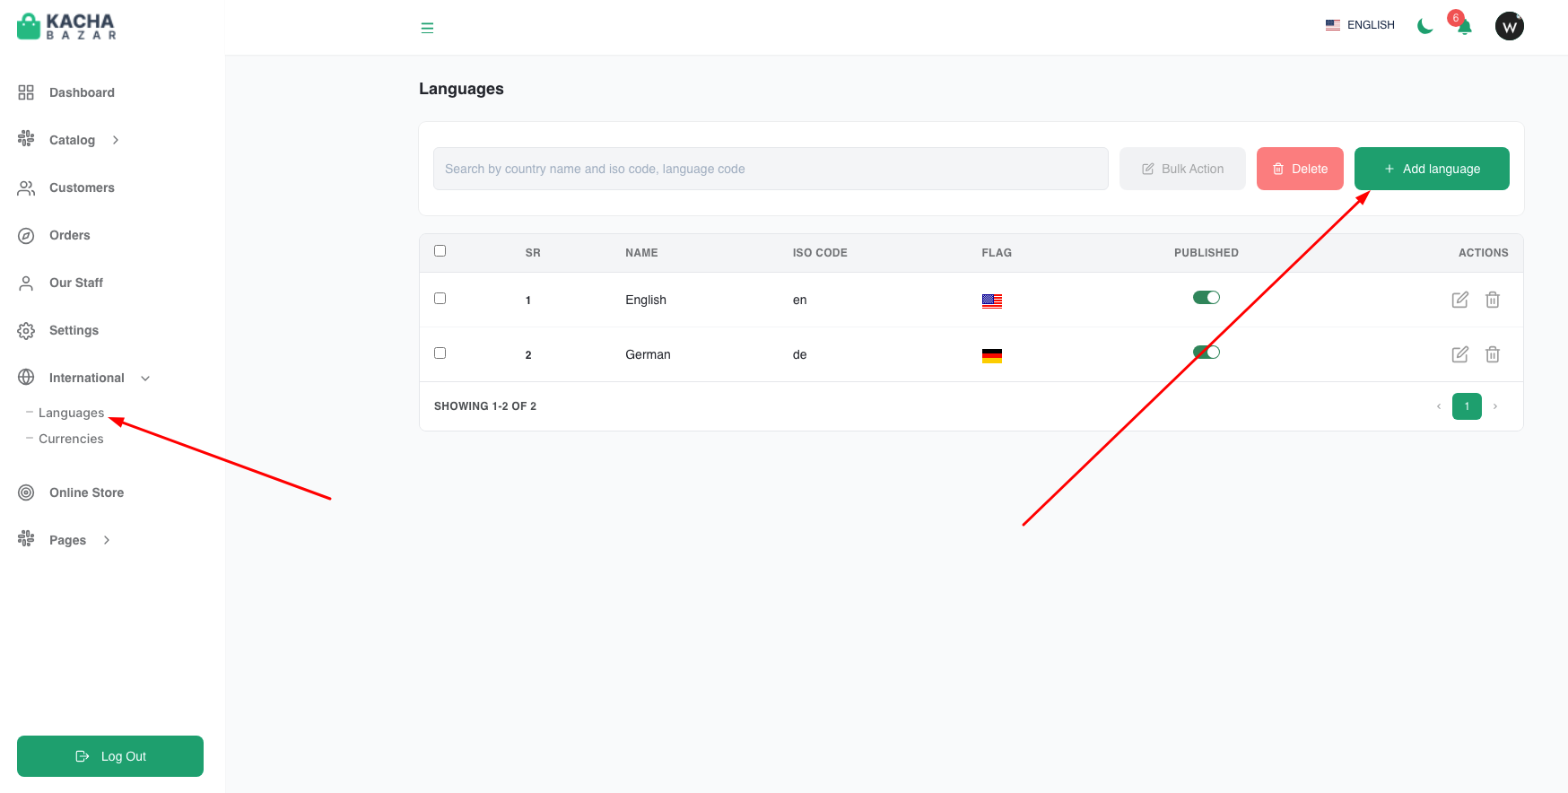Switch to dark mode moon icon
The width and height of the screenshot is (1568, 793).
pyautogui.click(x=1424, y=26)
